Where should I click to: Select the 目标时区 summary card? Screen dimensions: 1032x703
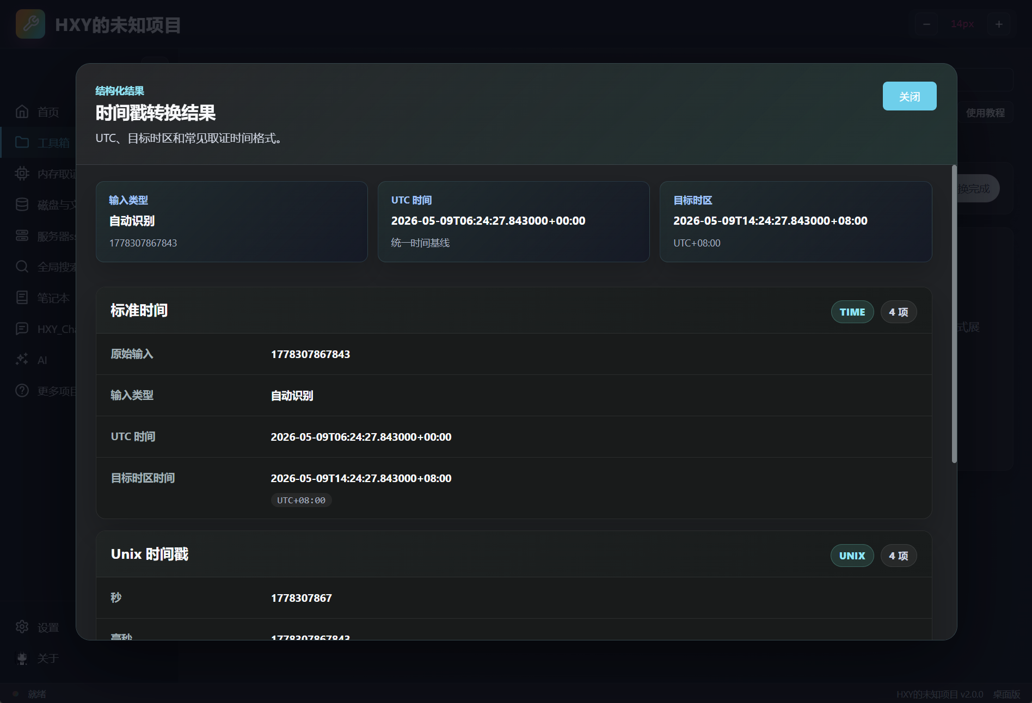click(796, 221)
